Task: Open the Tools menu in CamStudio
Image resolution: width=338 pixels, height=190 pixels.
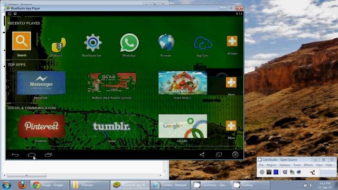Action: coord(297,165)
